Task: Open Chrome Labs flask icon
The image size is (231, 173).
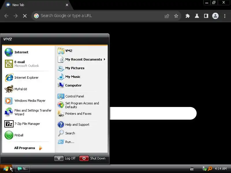Action: tap(197, 16)
